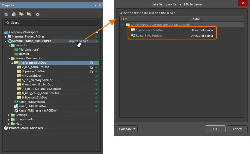
Task: Click Ahead of server status for Kame_FMU.PcbDoc
Action: pyautogui.click(x=202, y=36)
